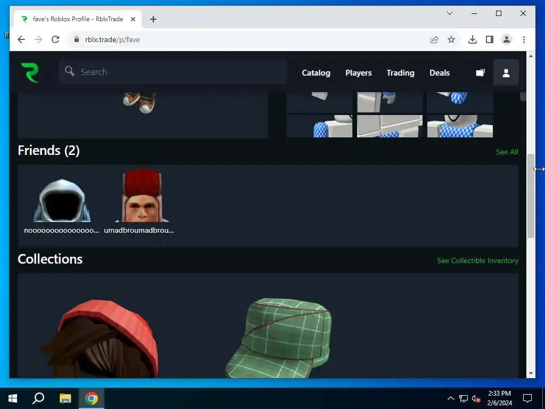Click the browser address bar URL

pos(112,39)
